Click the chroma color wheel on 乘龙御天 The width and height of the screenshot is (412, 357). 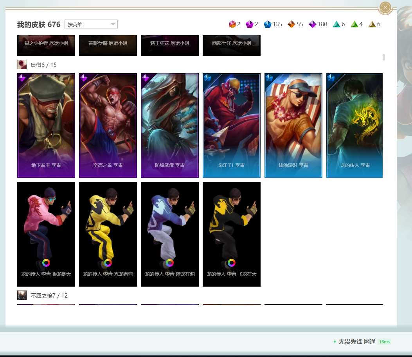click(46, 263)
